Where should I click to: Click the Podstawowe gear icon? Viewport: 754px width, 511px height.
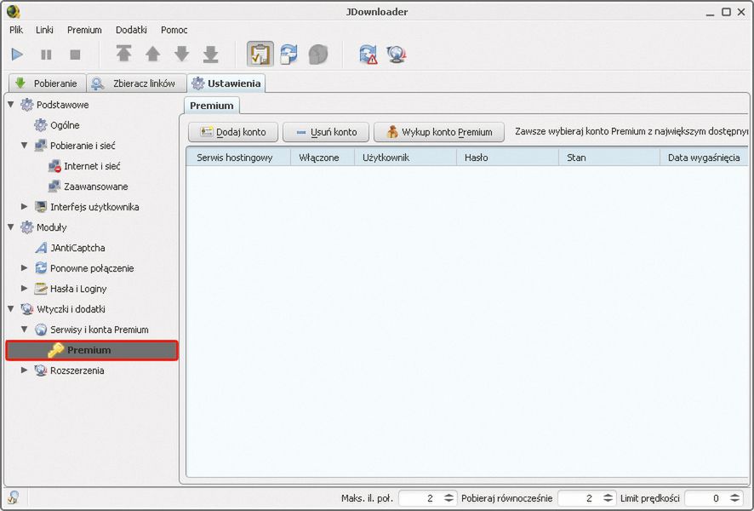point(27,105)
